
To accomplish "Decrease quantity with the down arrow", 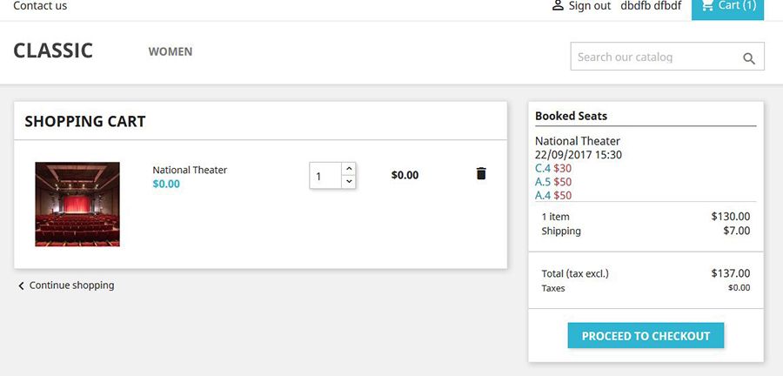I will point(348,181).
